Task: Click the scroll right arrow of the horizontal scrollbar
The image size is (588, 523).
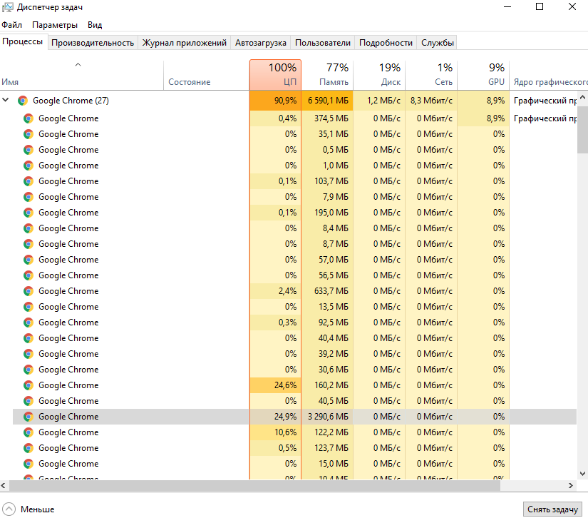Action: [x=571, y=485]
